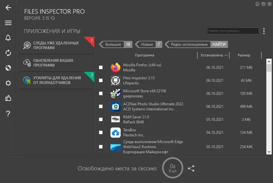Click the refresh arrows sidebar icon
Image resolution: width=273 pixels, height=183 pixels.
(x=8, y=53)
